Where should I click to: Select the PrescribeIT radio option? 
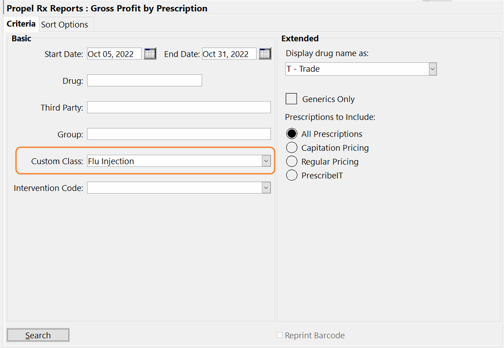pos(292,175)
